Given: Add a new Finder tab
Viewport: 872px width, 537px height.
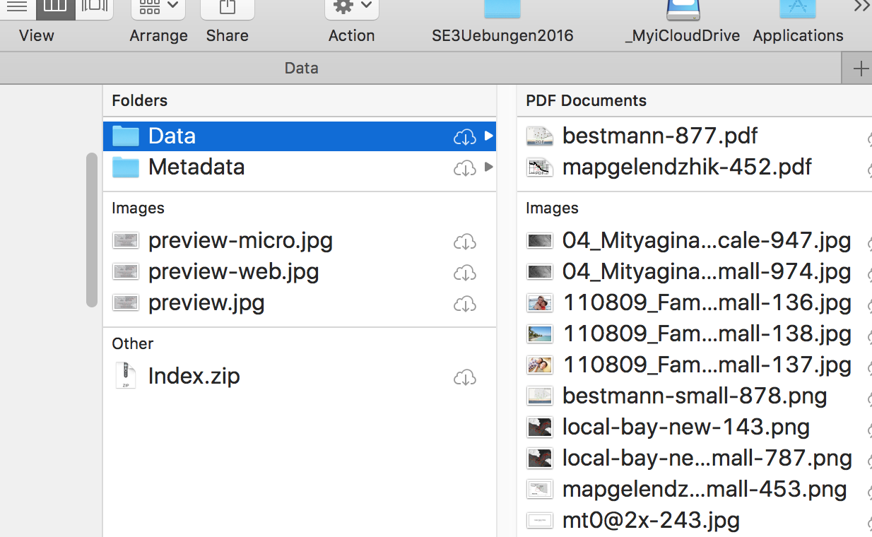Looking at the screenshot, I should [860, 69].
